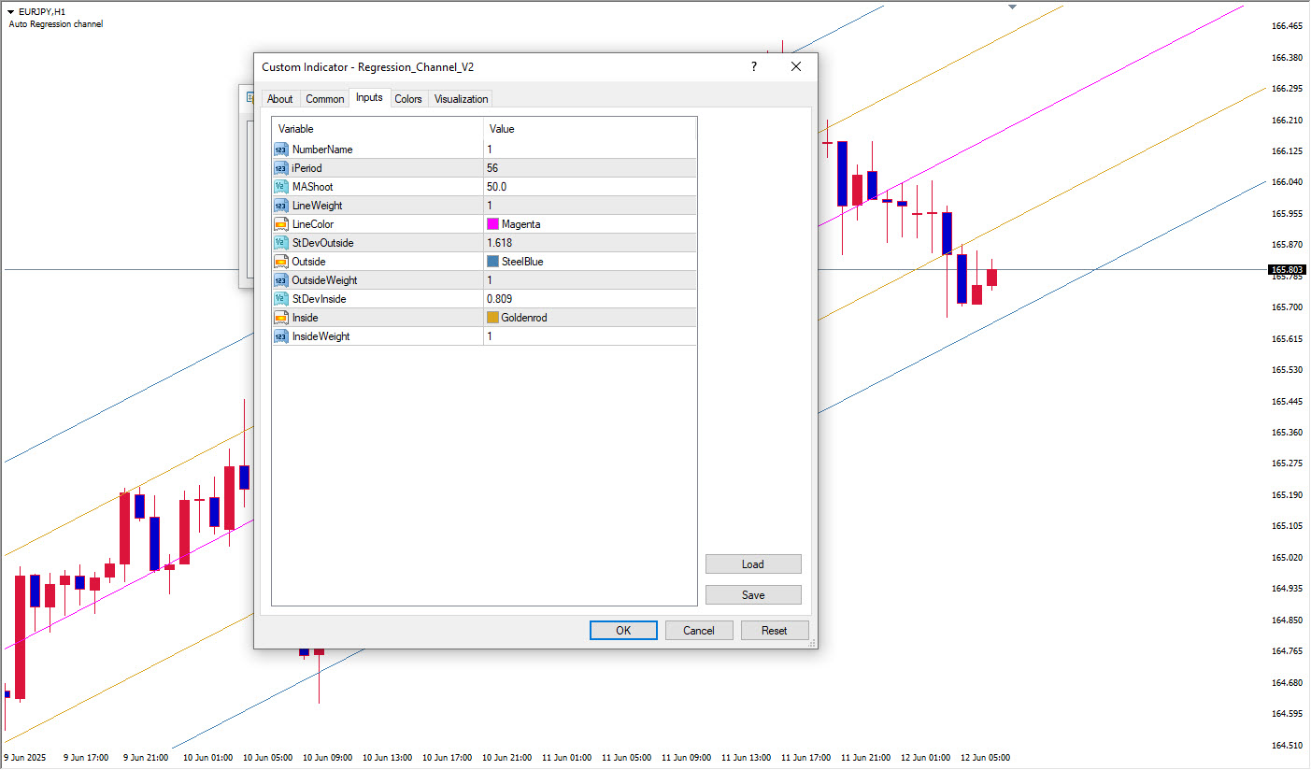Click the dialog help question mark

point(753,67)
